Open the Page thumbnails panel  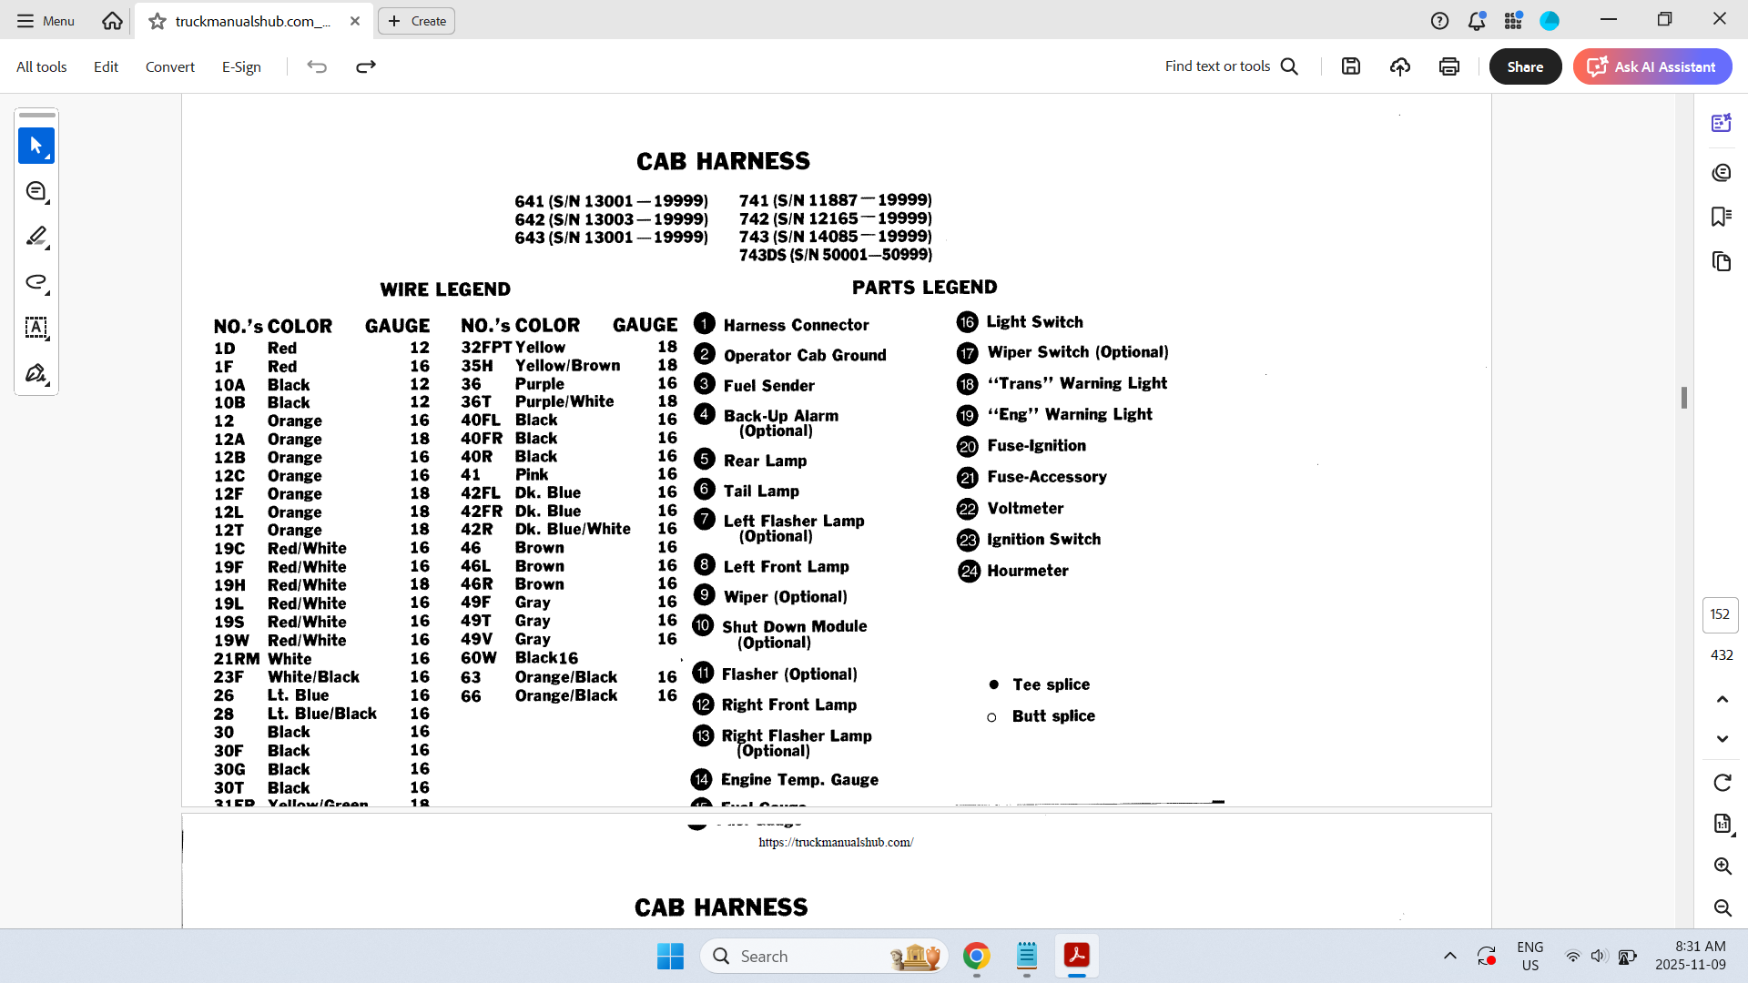pos(1721,262)
